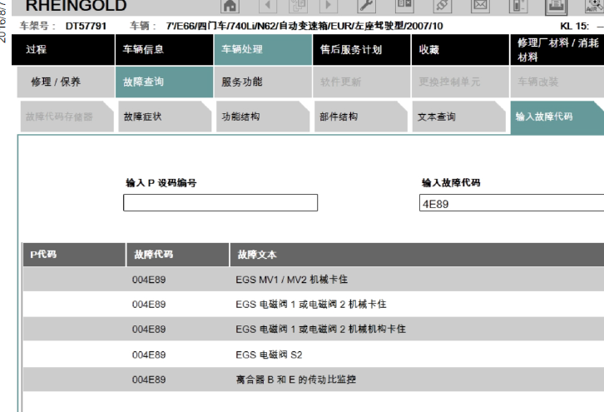Click the battery status icon
The width and height of the screenshot is (604, 412).
[517, 5]
